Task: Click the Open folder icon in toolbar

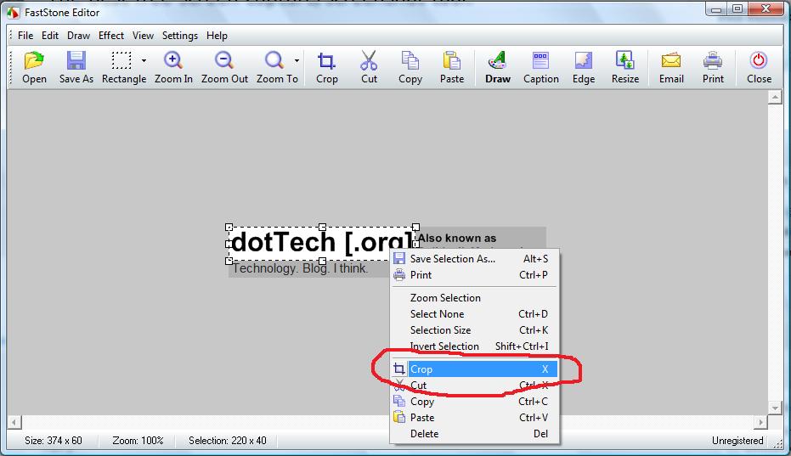Action: coord(34,62)
